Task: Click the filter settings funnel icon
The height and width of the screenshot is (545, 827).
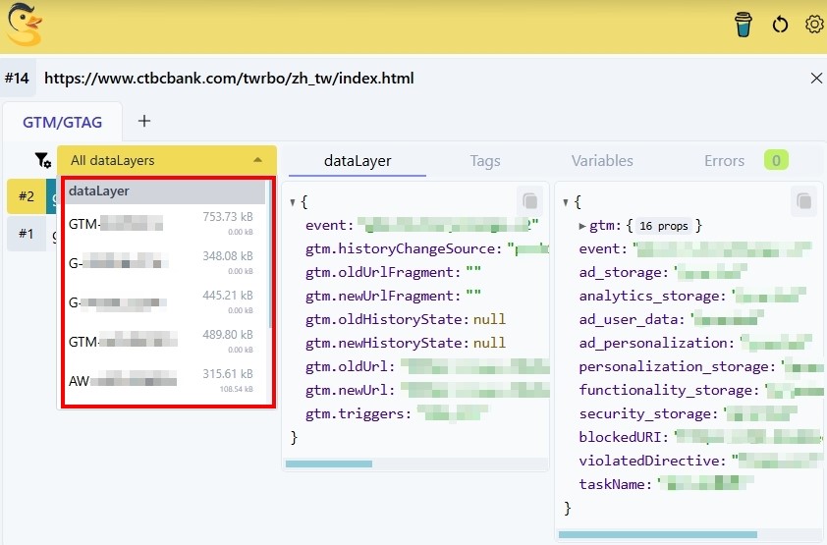Action: click(x=42, y=160)
